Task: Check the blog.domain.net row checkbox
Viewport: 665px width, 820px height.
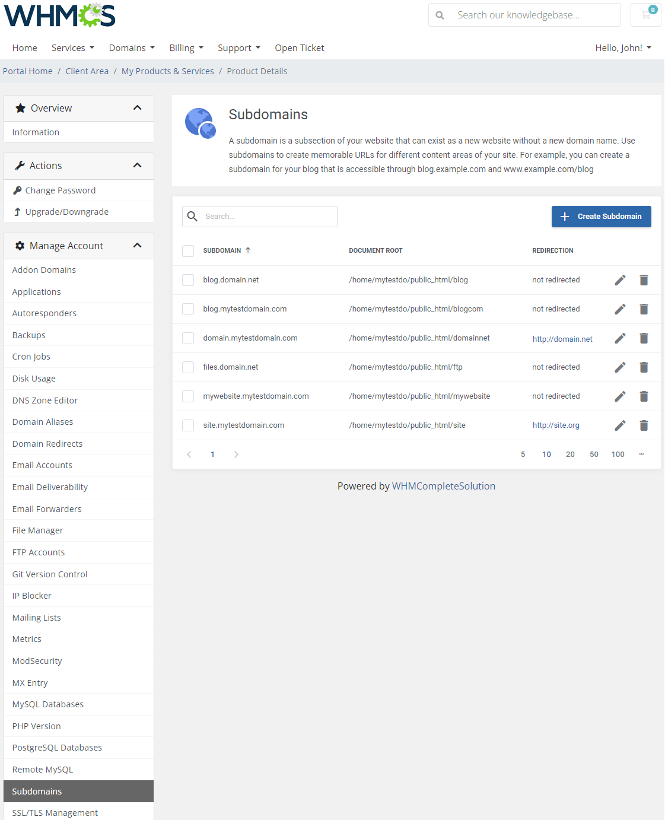Action: 188,280
